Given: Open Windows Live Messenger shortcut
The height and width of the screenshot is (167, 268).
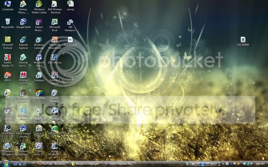Looking at the screenshot, I should tap(23, 149).
